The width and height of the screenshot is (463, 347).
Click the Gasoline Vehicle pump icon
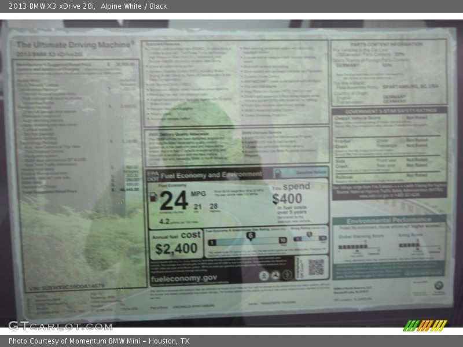pyautogui.click(x=278, y=173)
